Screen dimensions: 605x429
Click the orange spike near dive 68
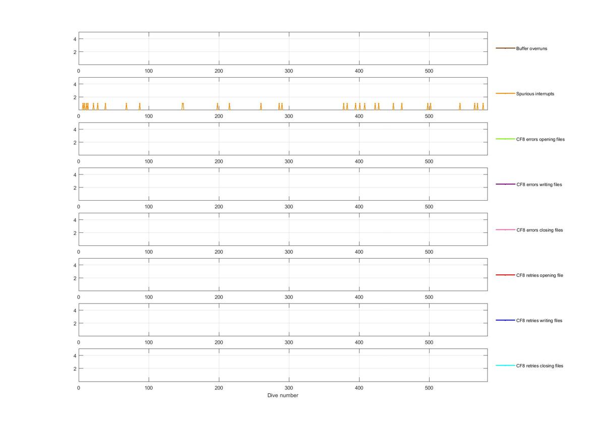pos(126,106)
